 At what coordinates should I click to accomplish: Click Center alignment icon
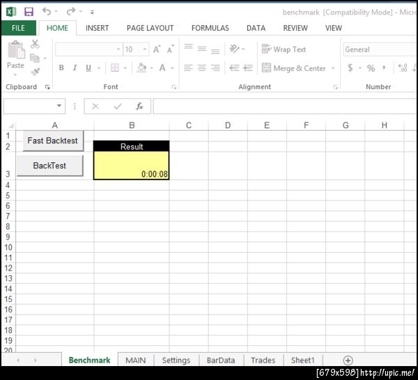point(202,68)
